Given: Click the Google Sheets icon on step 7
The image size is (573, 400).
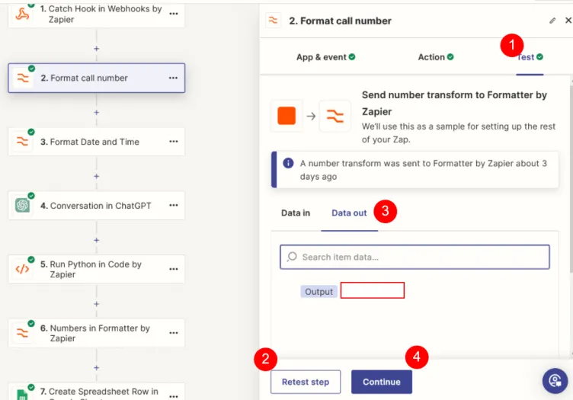Looking at the screenshot, I should tap(22, 394).
